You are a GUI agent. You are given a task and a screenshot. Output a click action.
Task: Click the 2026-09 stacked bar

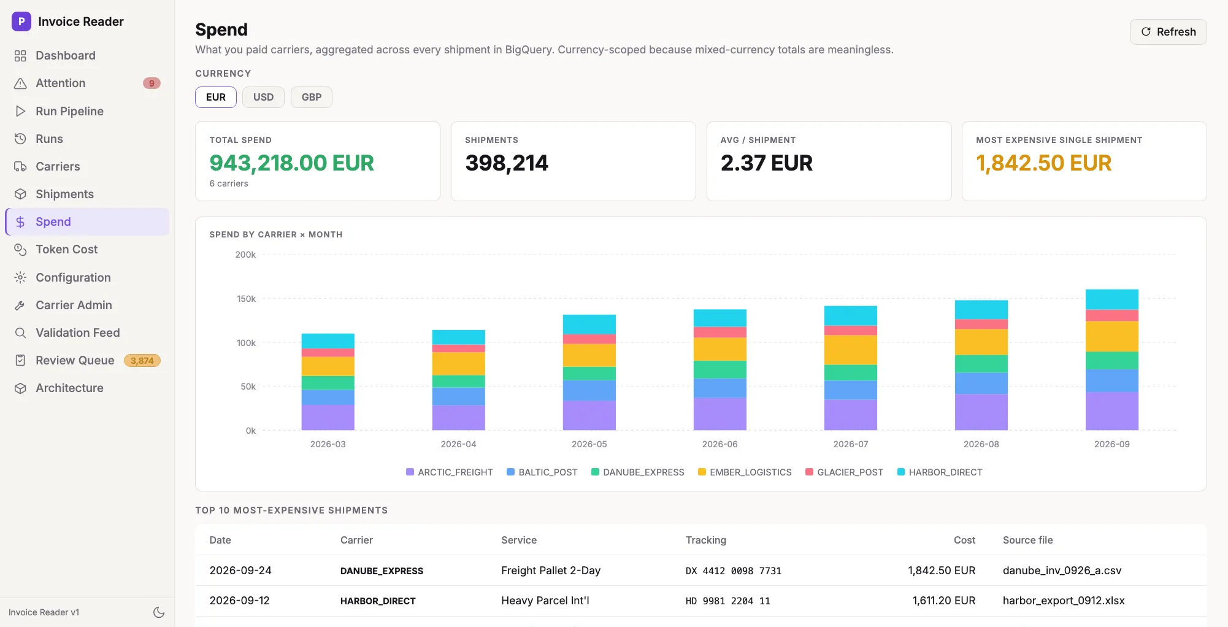[1112, 360]
